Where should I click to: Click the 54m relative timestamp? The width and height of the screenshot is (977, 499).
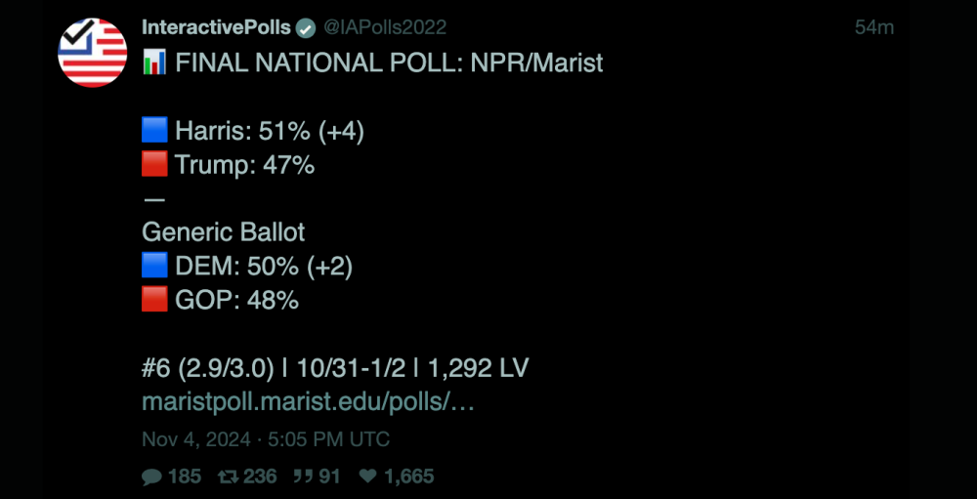[x=873, y=27]
